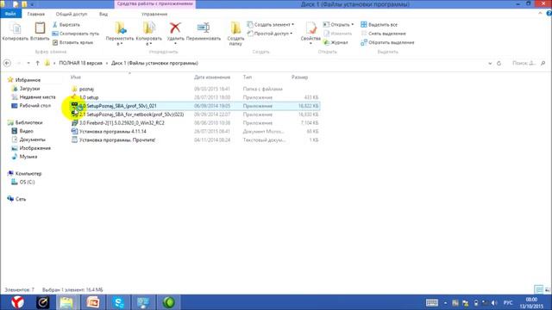This screenshot has height=310, width=552.
Task: Click the Up one level arrow
Action: 37,63
